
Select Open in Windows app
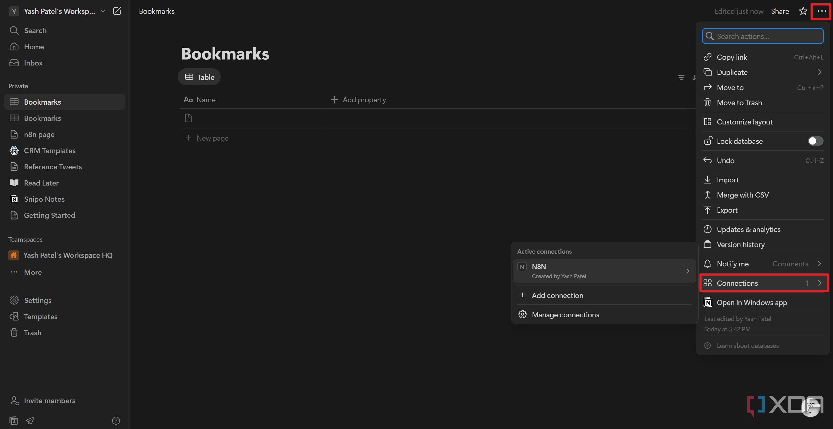click(x=763, y=302)
